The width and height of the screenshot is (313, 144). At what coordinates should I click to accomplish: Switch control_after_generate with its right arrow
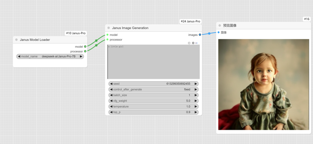coord(196,89)
